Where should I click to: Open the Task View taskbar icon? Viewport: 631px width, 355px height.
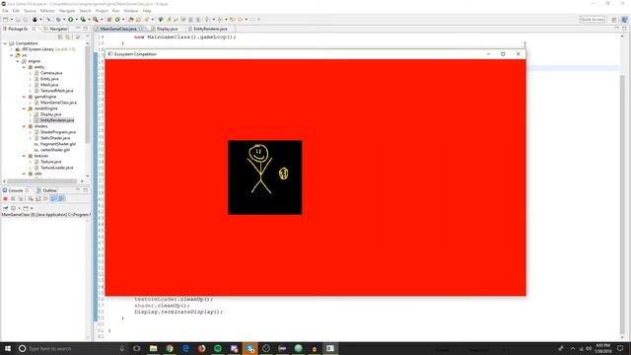coord(137,348)
